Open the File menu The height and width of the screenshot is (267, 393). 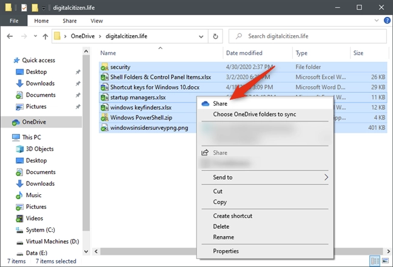(x=14, y=21)
